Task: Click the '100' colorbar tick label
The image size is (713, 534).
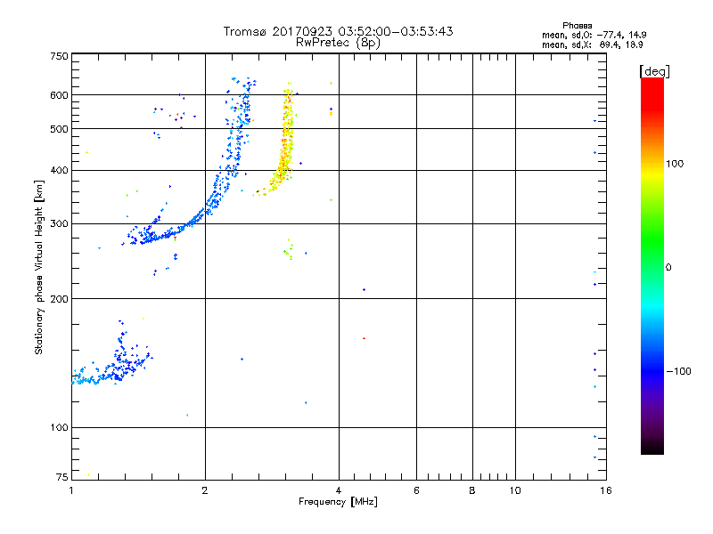Action: (675, 164)
